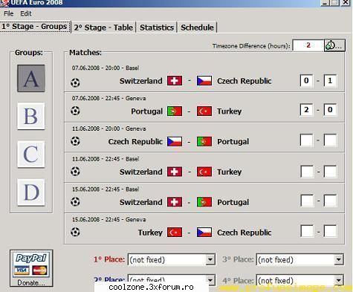Click soccer ball icon for Czech Republic - Portugal

point(75,141)
